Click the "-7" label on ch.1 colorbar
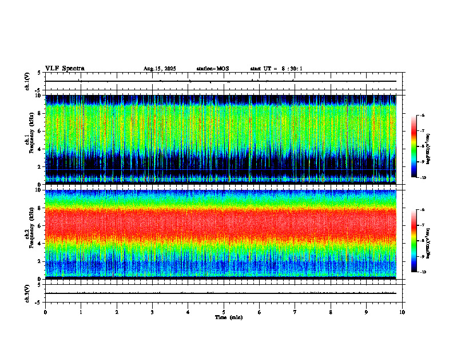The image size is (453, 350). (422, 131)
